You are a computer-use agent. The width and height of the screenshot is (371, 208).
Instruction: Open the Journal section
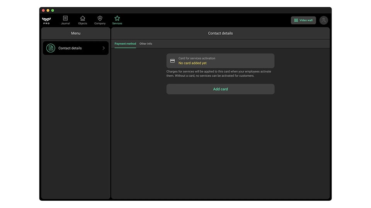point(65,20)
